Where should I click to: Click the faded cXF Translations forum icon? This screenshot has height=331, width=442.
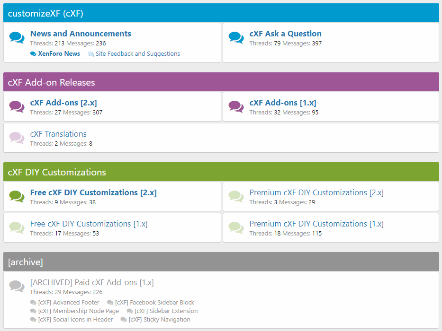pyautogui.click(x=17, y=138)
